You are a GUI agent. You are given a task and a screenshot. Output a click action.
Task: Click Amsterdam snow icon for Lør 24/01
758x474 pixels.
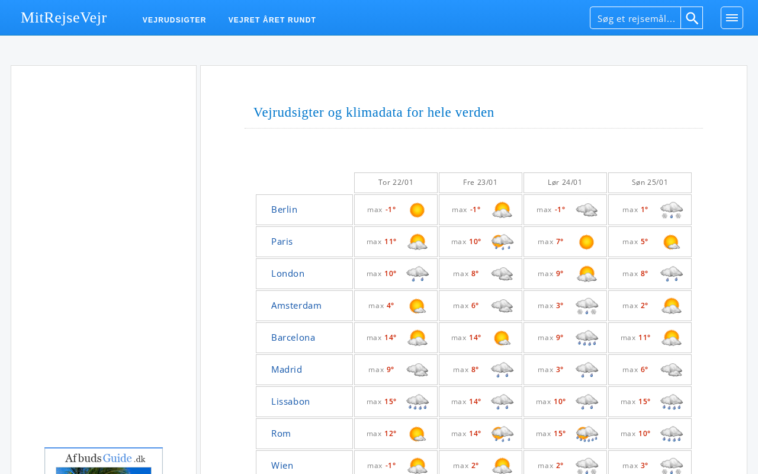(x=587, y=306)
